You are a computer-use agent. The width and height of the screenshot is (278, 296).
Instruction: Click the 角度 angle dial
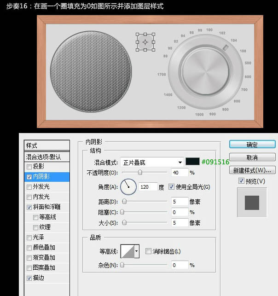coord(128,187)
